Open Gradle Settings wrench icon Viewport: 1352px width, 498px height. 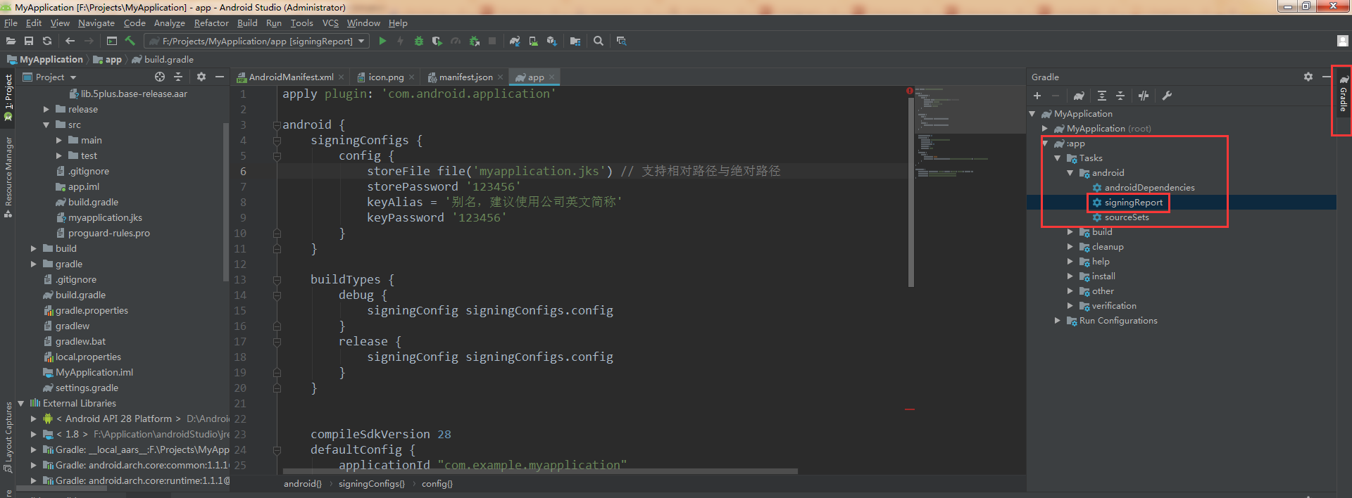[1167, 96]
